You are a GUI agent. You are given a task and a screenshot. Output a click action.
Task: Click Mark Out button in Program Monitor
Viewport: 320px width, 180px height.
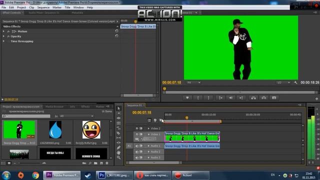point(208,98)
